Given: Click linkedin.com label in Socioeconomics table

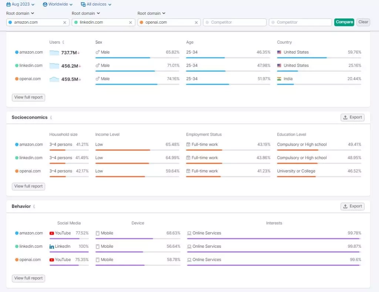Looking at the screenshot, I should (31, 157).
